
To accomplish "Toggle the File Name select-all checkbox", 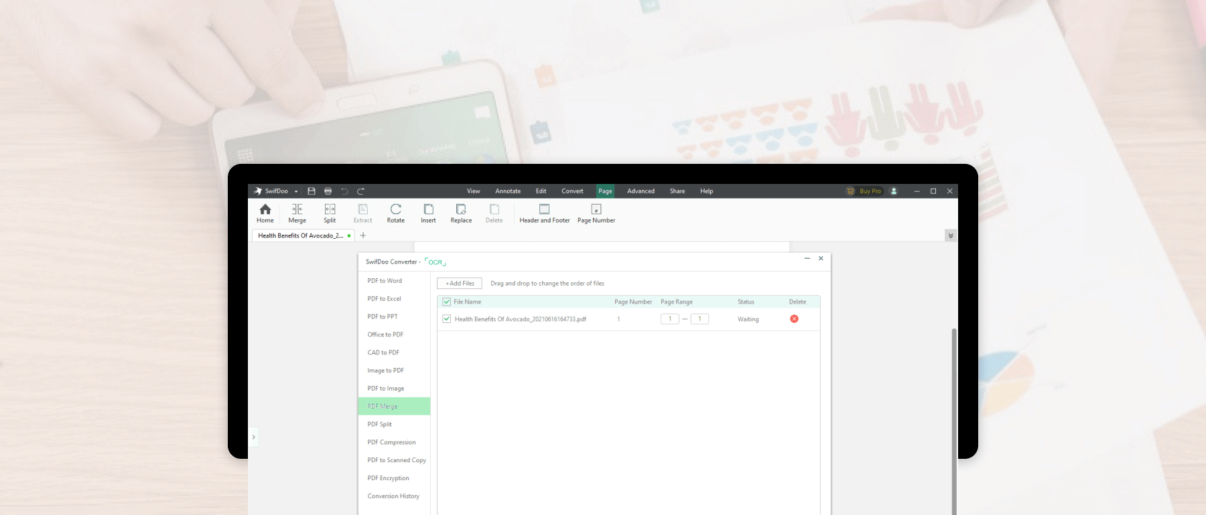I will point(447,302).
